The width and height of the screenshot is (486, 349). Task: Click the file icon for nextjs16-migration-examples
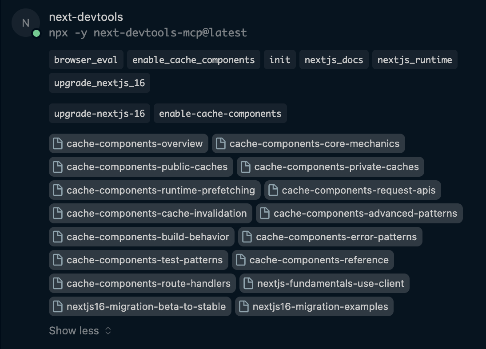244,306
